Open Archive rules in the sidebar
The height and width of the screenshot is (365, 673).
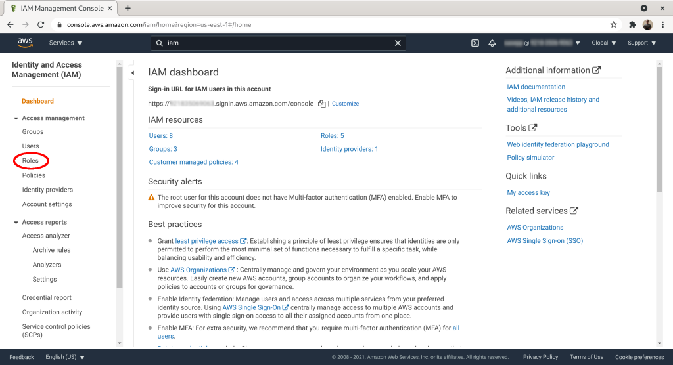coord(51,250)
